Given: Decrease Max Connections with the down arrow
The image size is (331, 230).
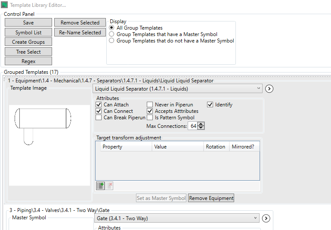Looking at the screenshot, I should 201,127.
